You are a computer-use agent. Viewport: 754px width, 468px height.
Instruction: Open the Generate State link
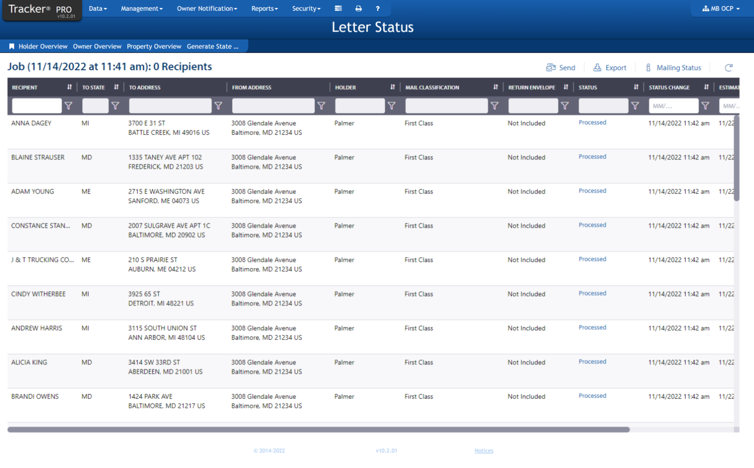(x=213, y=46)
